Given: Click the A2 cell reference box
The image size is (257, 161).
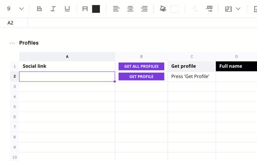Looking at the screenshot, I should [14, 23].
